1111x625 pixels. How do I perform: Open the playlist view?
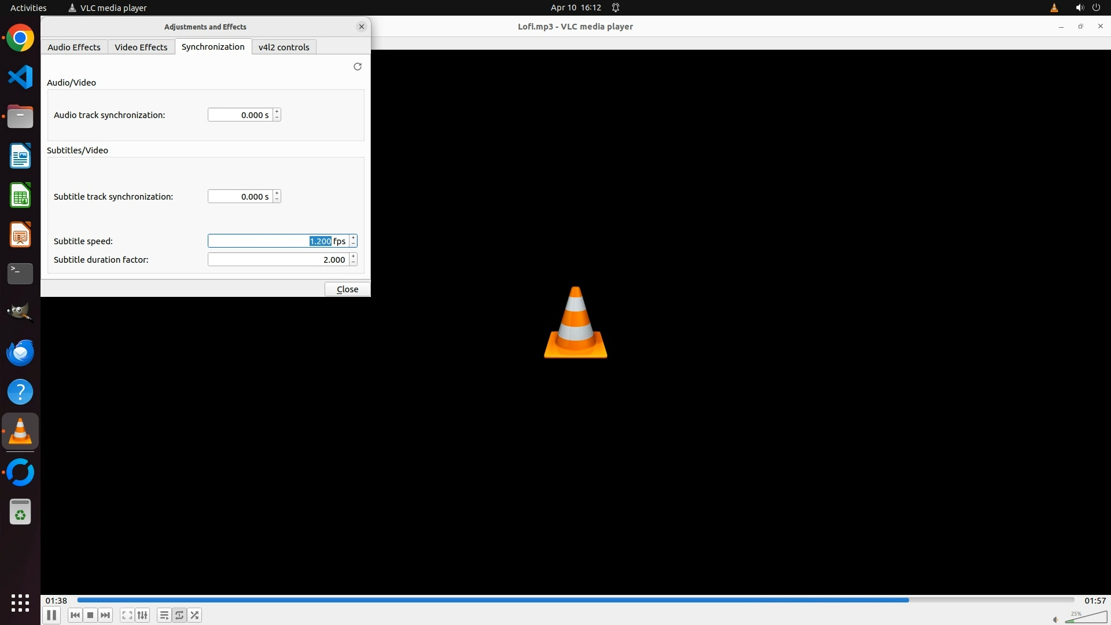[x=164, y=615]
